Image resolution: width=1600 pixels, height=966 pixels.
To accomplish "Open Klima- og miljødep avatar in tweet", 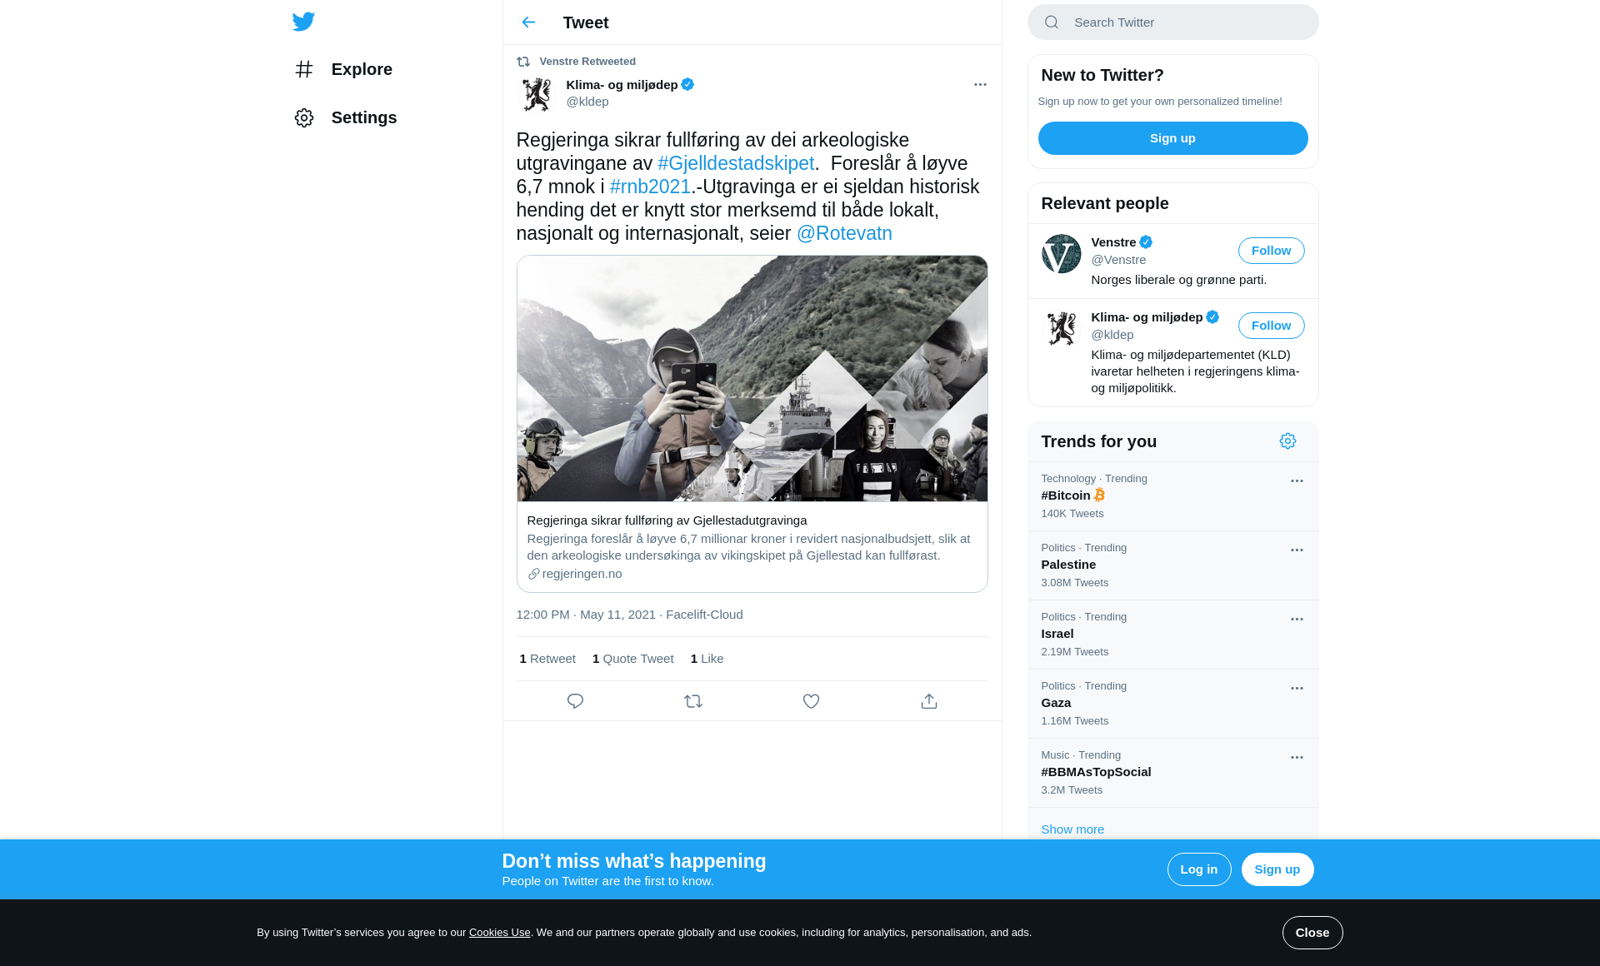I will pos(537,94).
